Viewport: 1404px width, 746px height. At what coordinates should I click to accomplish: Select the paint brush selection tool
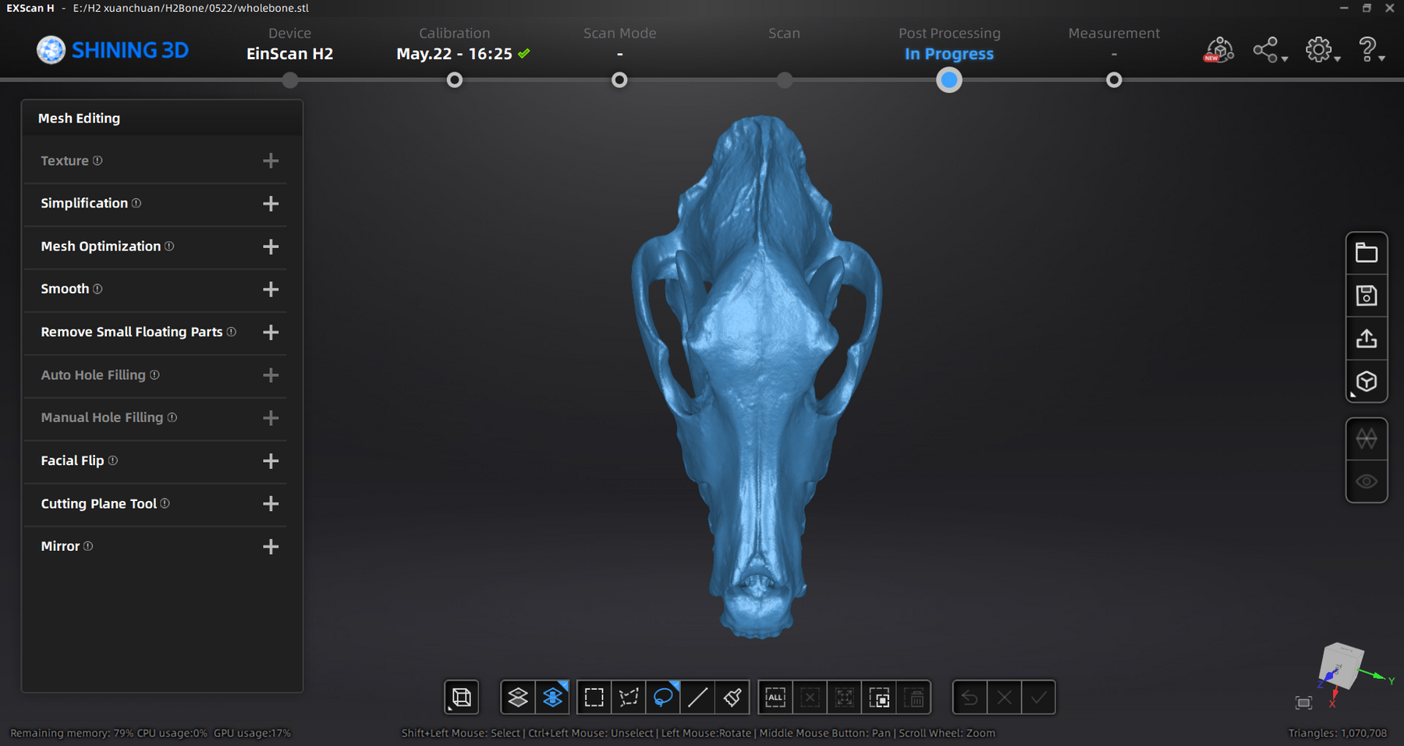pyautogui.click(x=732, y=698)
